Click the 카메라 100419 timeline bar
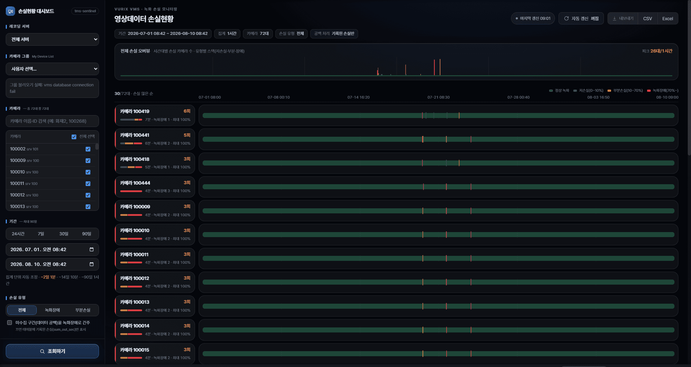Screen dimensions: 691x367 coord(438,115)
